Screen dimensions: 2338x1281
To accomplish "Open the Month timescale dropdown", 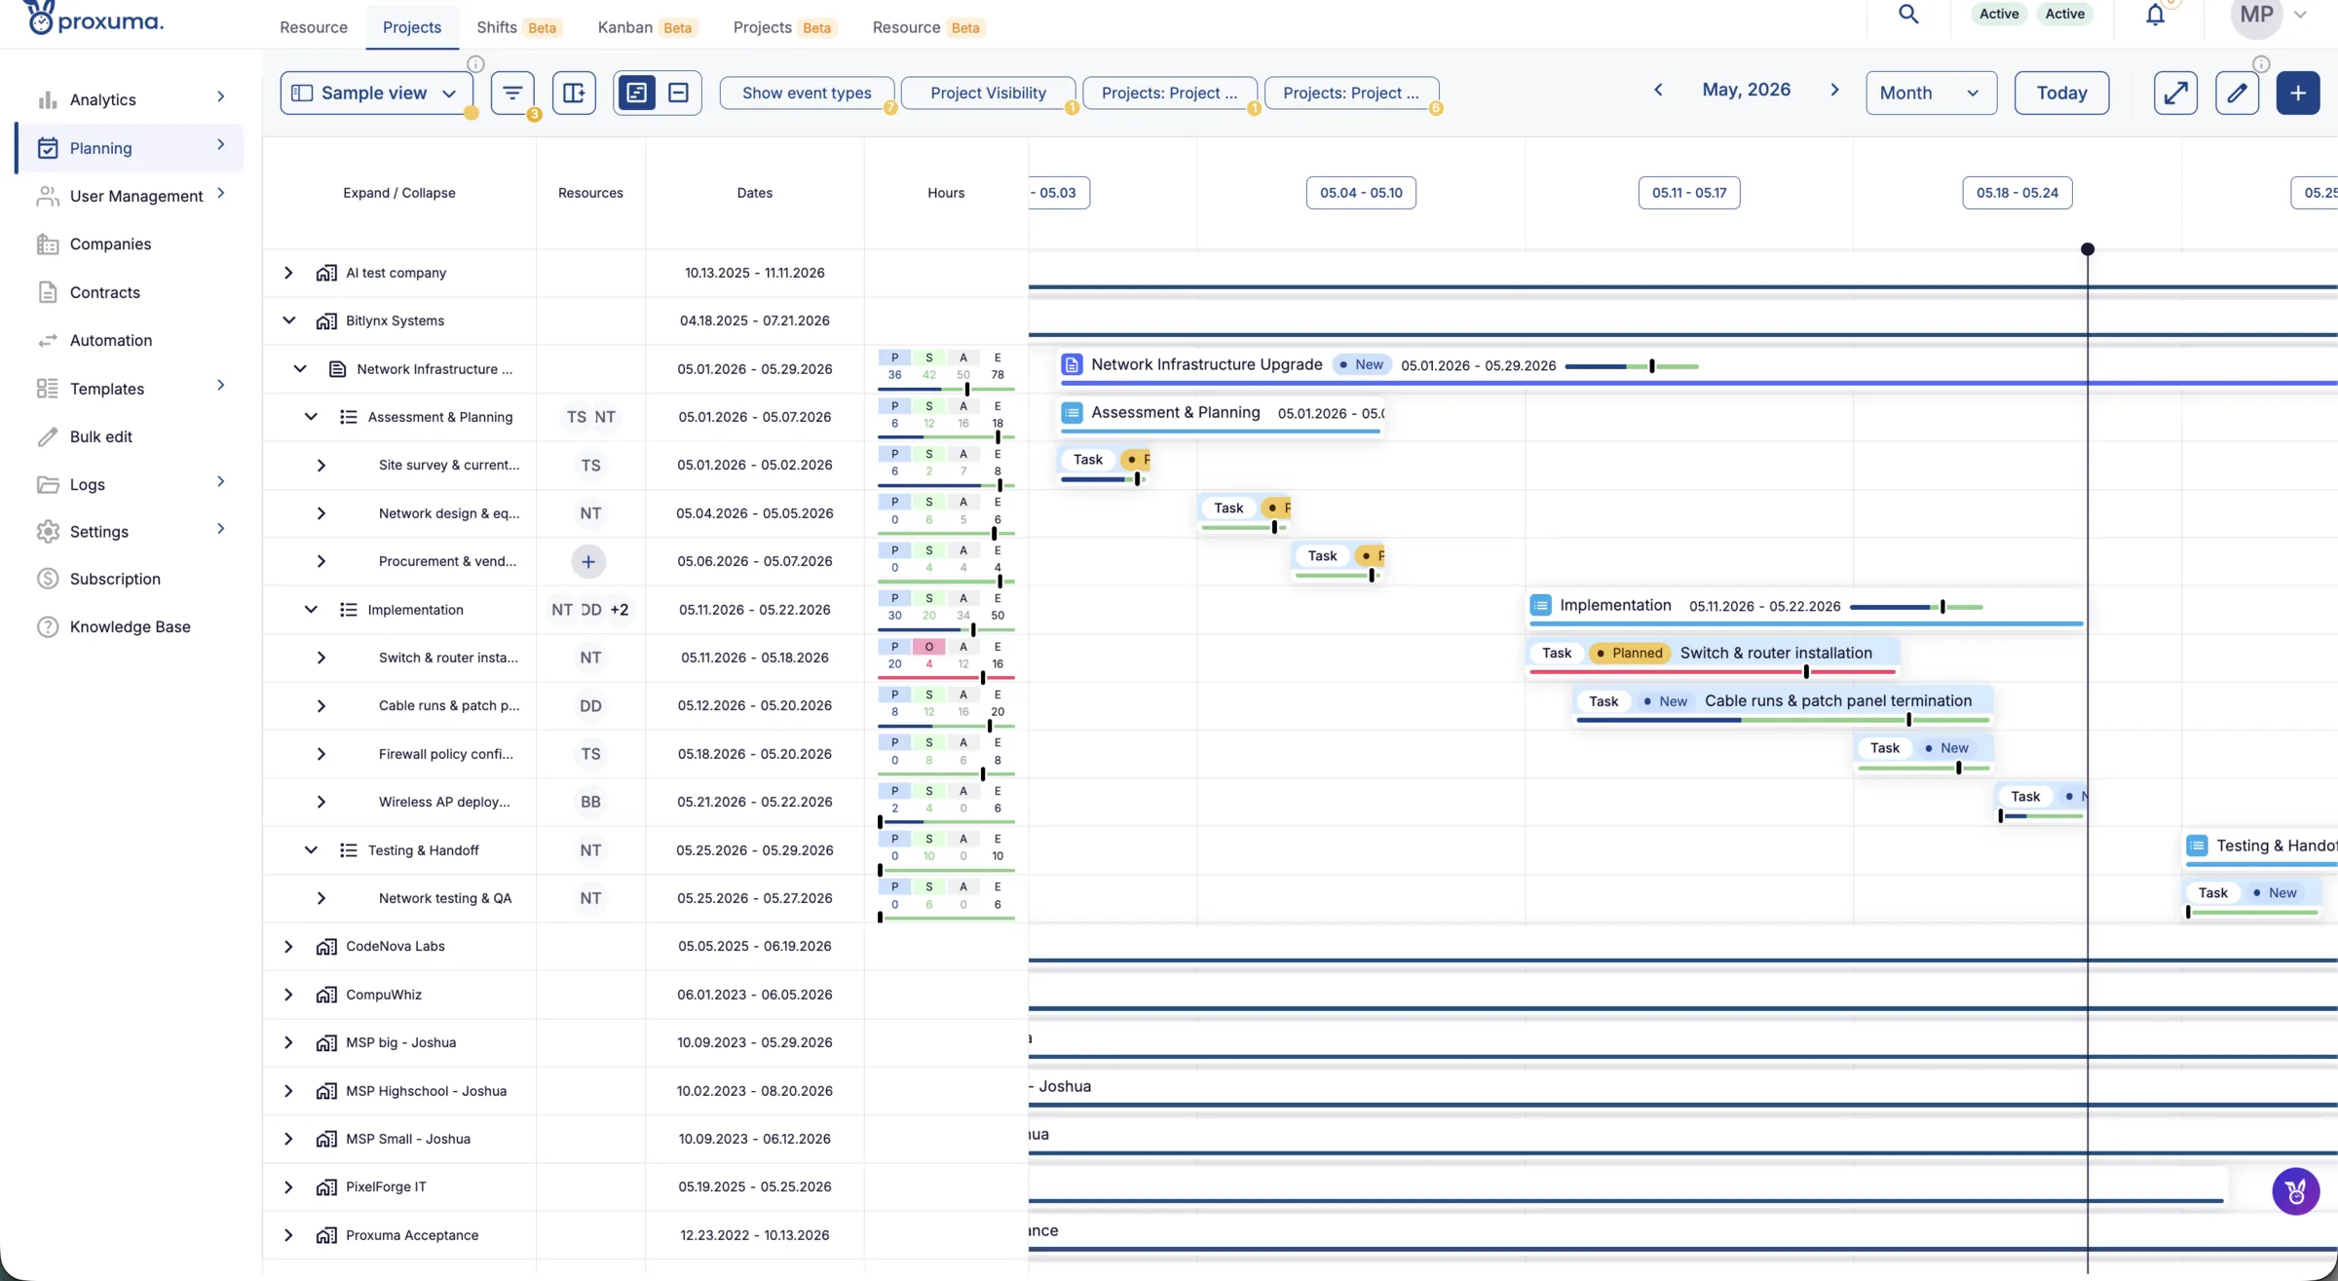I will (x=1930, y=93).
